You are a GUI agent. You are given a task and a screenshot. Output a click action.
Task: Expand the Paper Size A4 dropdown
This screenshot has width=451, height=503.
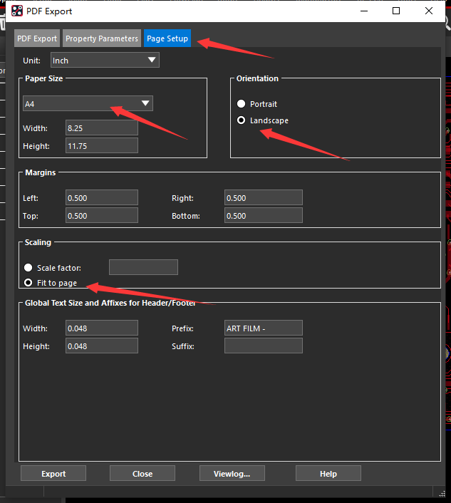[88, 103]
